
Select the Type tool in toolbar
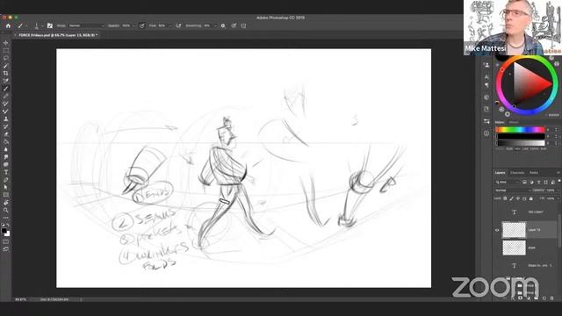tap(6, 172)
